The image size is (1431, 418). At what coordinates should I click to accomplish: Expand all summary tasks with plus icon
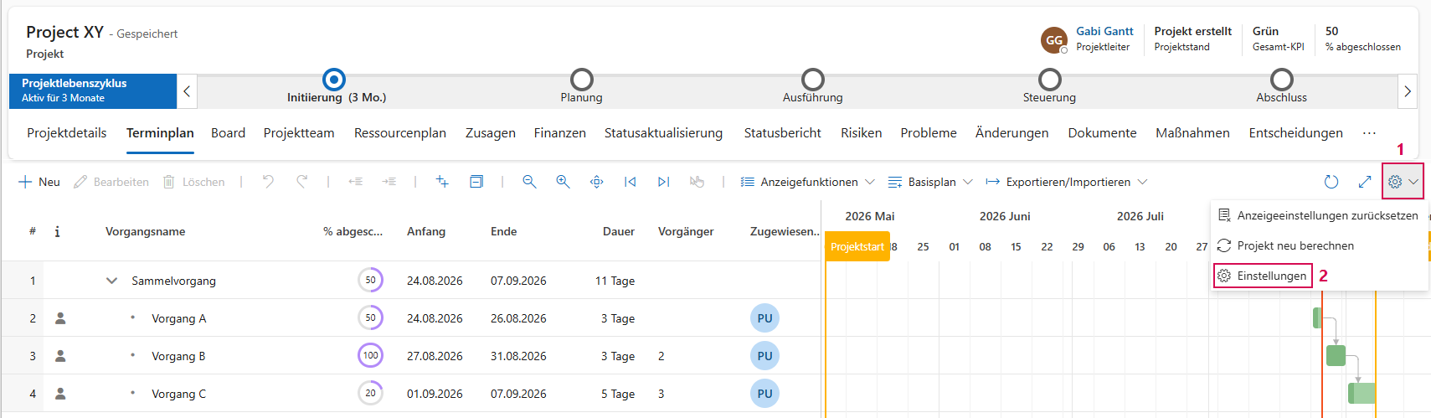coord(442,181)
